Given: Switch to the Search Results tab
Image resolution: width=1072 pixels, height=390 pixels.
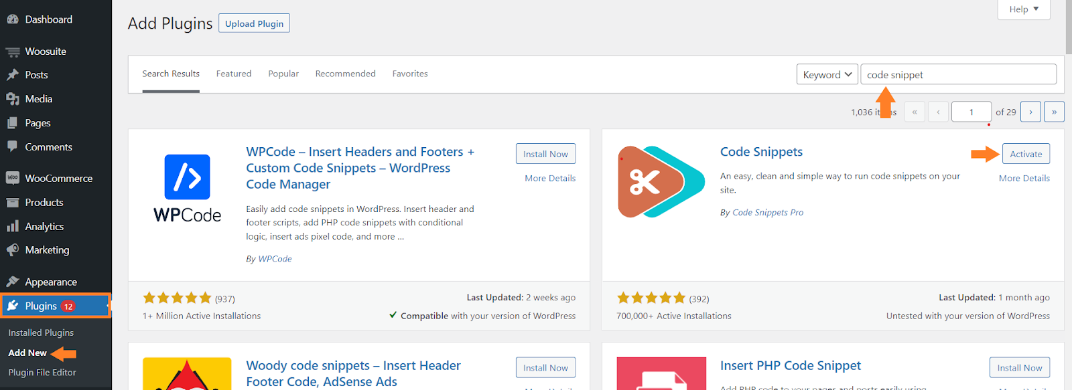Looking at the screenshot, I should [171, 74].
